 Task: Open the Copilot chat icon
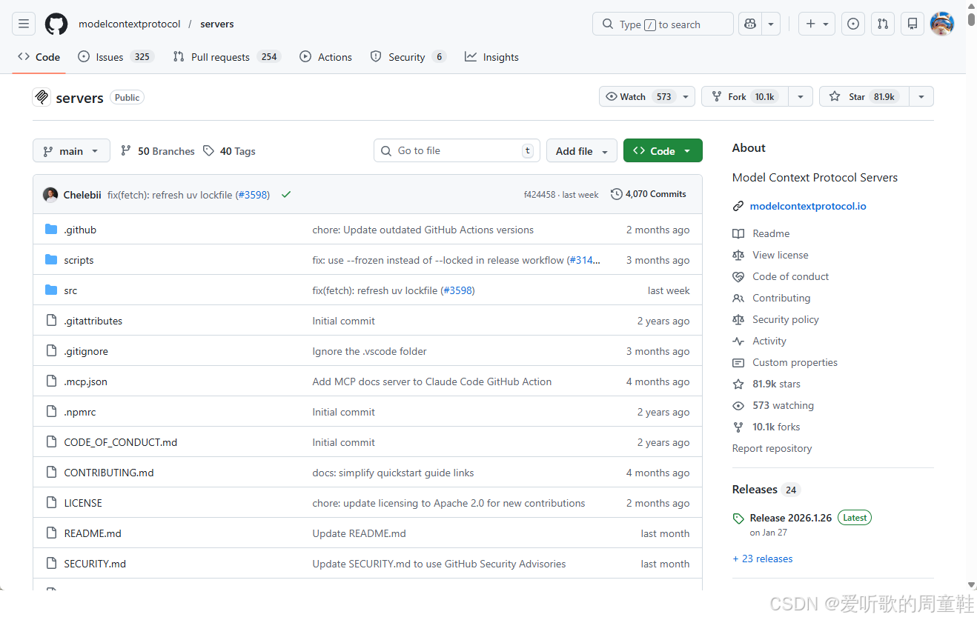click(750, 24)
